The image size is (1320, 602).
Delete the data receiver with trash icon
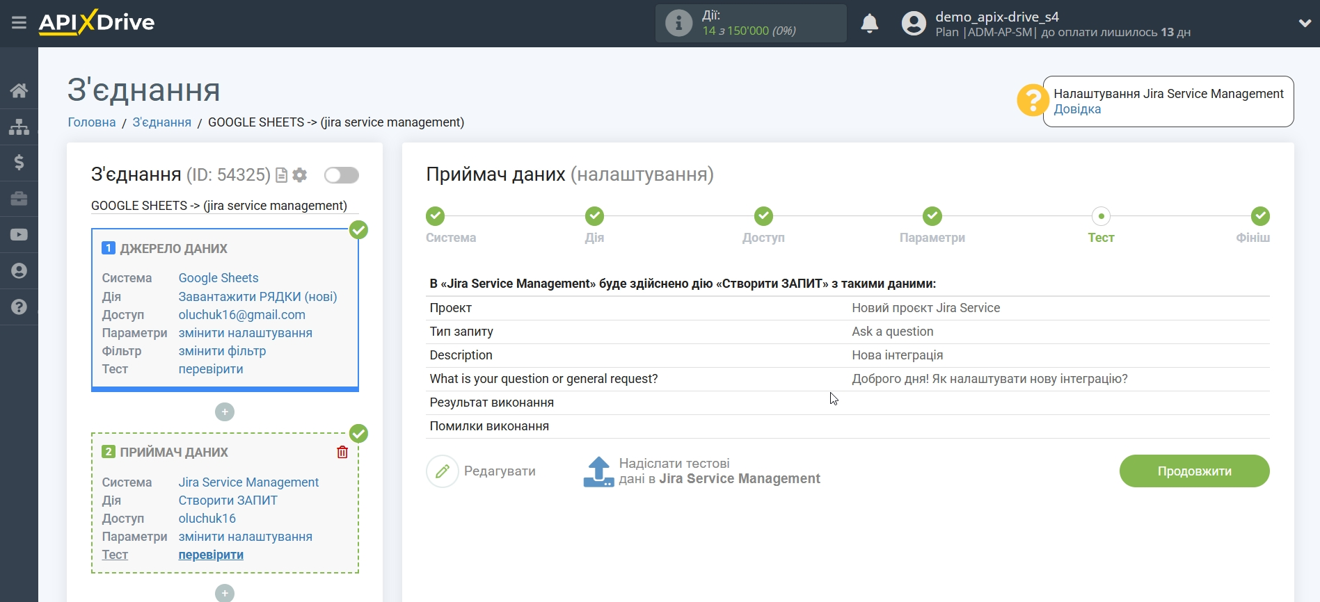342,452
